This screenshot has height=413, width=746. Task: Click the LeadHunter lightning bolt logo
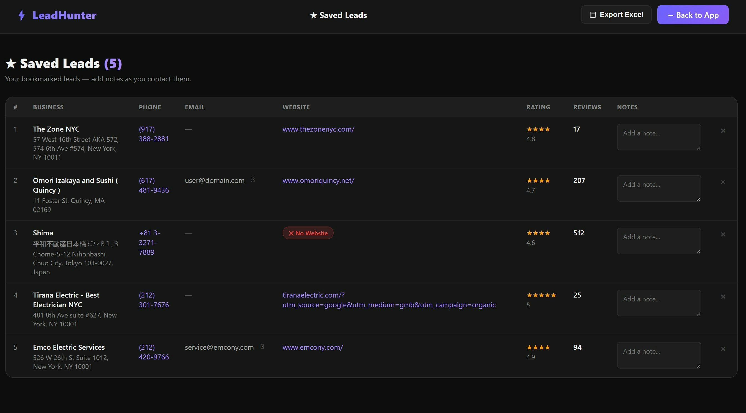pos(21,15)
